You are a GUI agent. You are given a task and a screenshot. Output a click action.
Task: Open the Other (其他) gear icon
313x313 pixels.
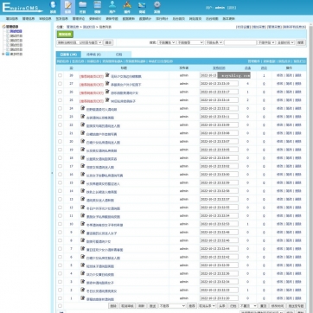point(156,7)
